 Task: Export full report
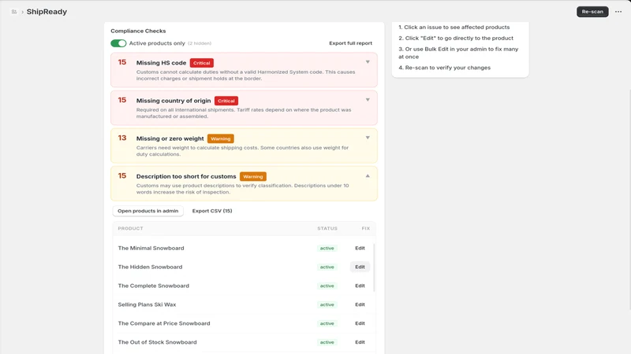350,43
